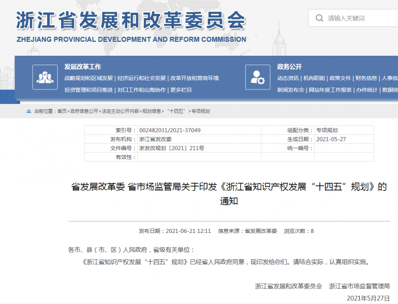Open 经济运行和社会发展 menu item
The image size is (398, 304).
click(x=142, y=78)
